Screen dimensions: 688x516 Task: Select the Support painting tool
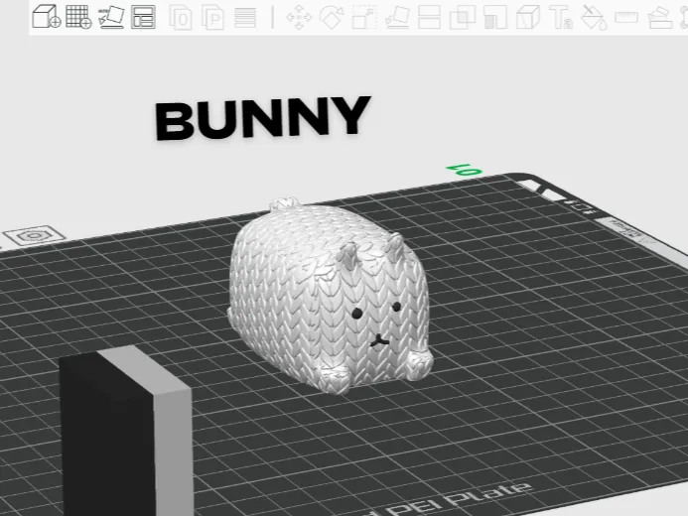point(495,18)
